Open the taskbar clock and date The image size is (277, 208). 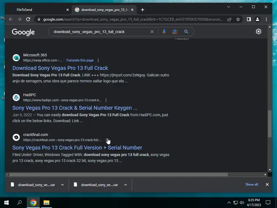coord(254,203)
